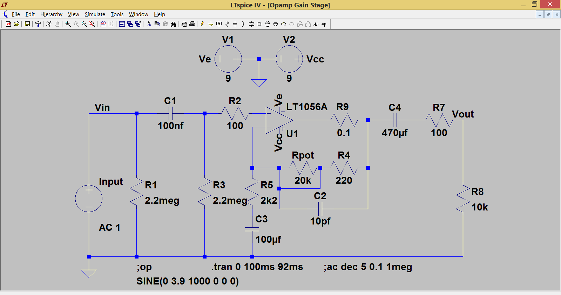This screenshot has width=561, height=295.
Task: Place a Resistor from toolbar
Action: (227, 24)
